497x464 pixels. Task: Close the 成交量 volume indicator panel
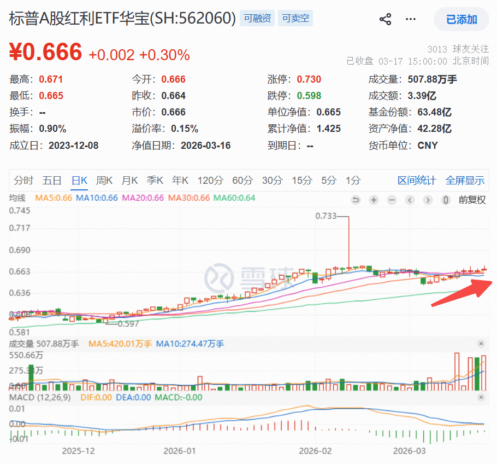[481, 344]
